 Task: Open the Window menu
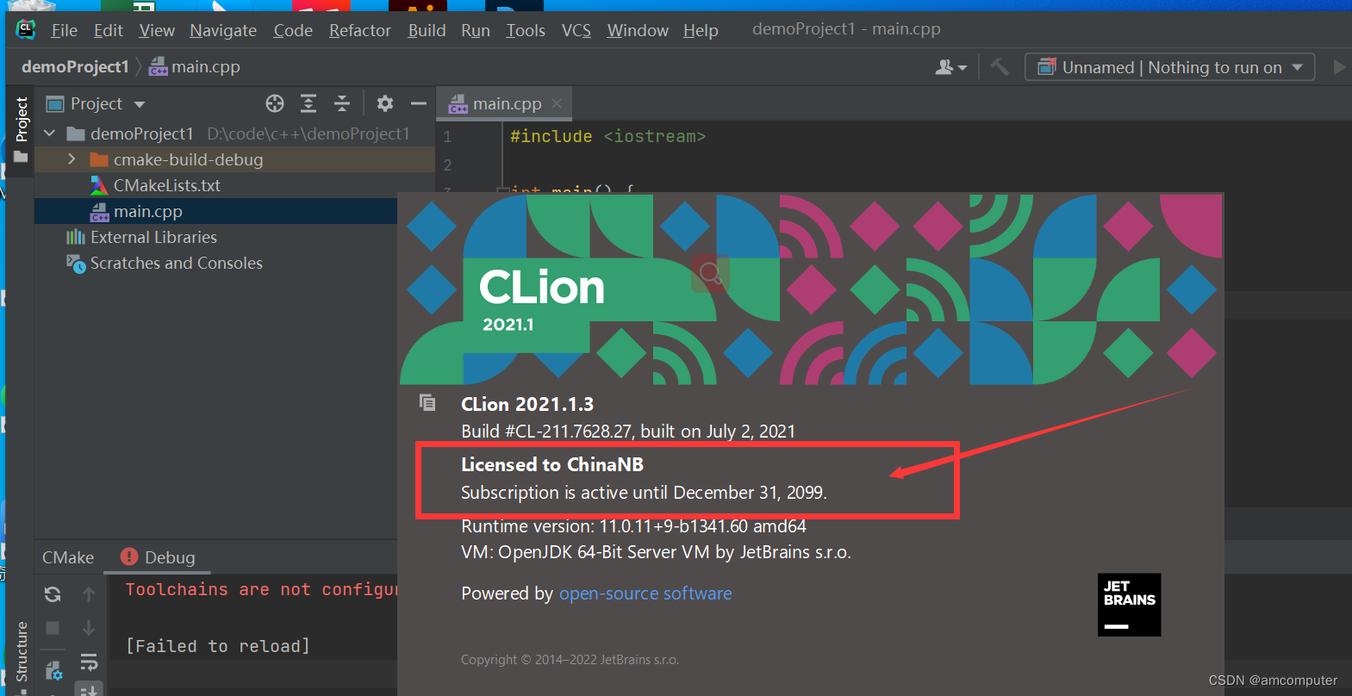(x=638, y=30)
